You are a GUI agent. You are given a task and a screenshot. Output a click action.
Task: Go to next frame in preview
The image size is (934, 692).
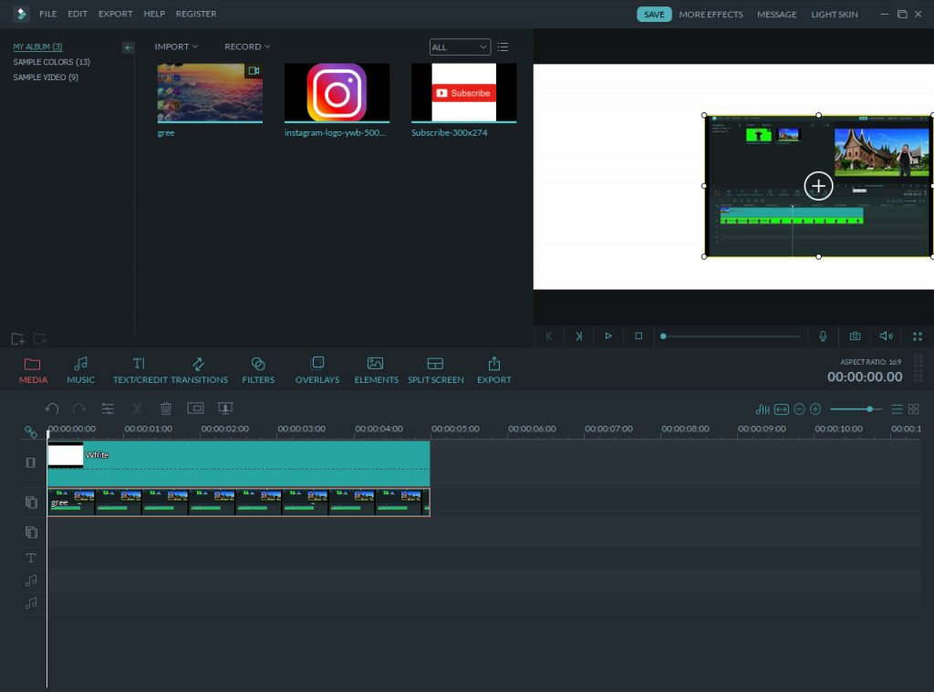pos(578,336)
